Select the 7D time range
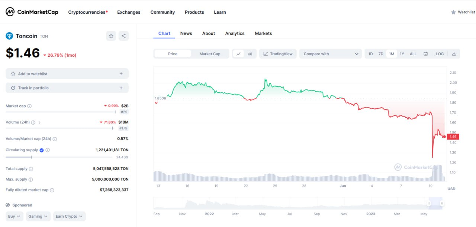 point(381,54)
